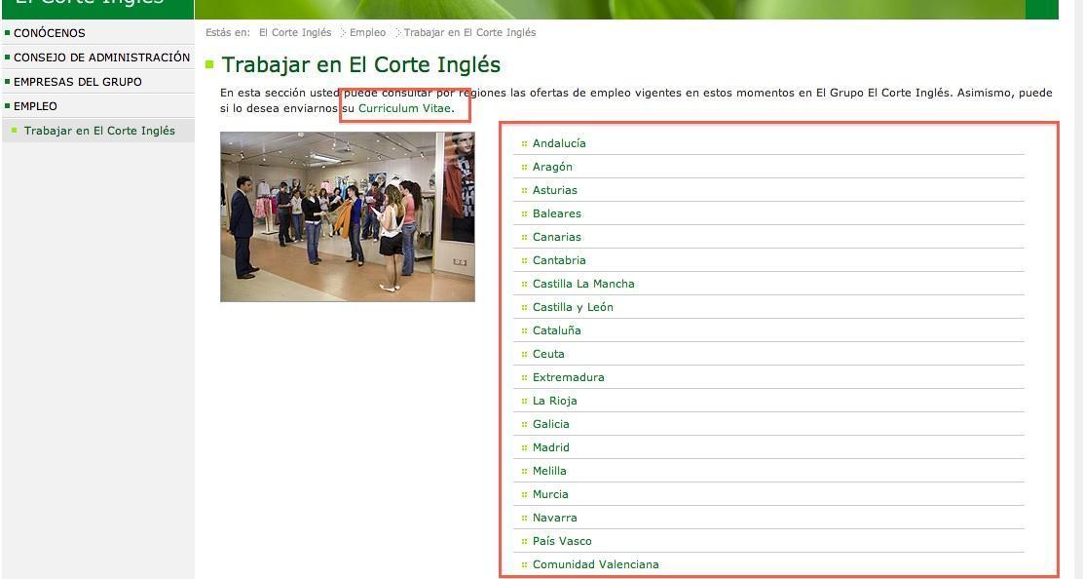Go to El Corte Inglés breadcrumb link

tap(295, 33)
